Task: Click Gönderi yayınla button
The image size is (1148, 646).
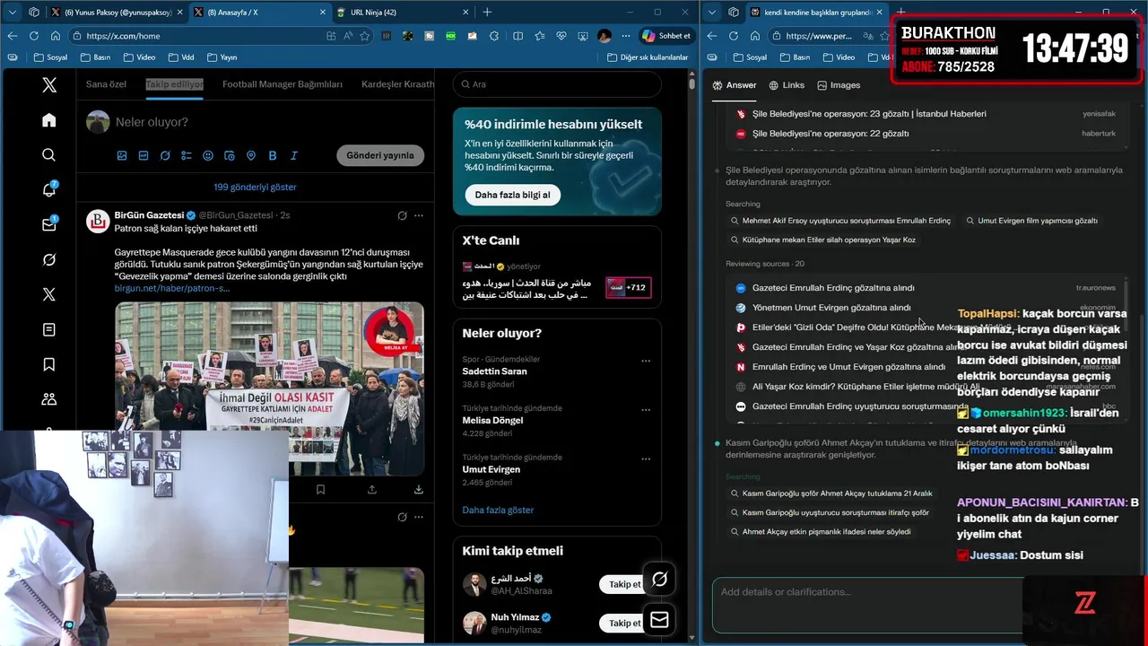Action: [x=380, y=155]
